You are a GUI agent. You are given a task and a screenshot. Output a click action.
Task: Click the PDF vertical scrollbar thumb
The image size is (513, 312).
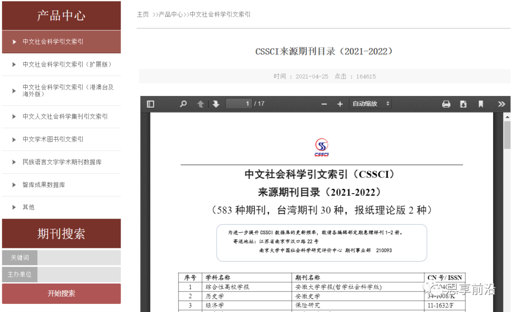coord(507,135)
